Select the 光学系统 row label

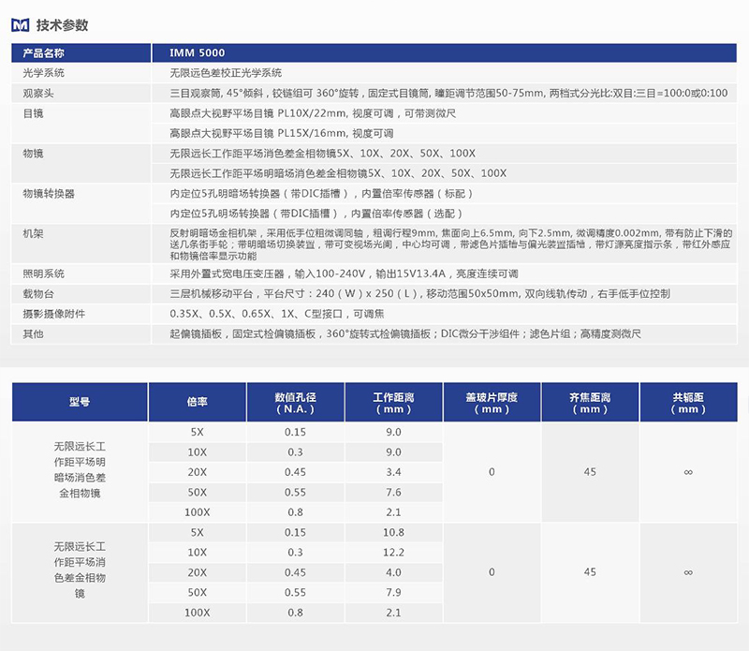(45, 72)
